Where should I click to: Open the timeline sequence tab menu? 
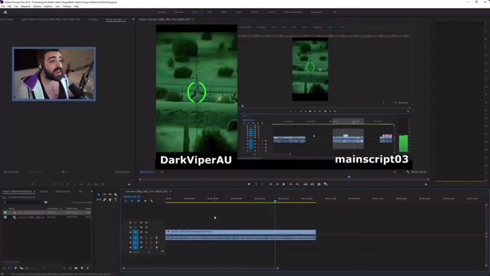(x=170, y=192)
